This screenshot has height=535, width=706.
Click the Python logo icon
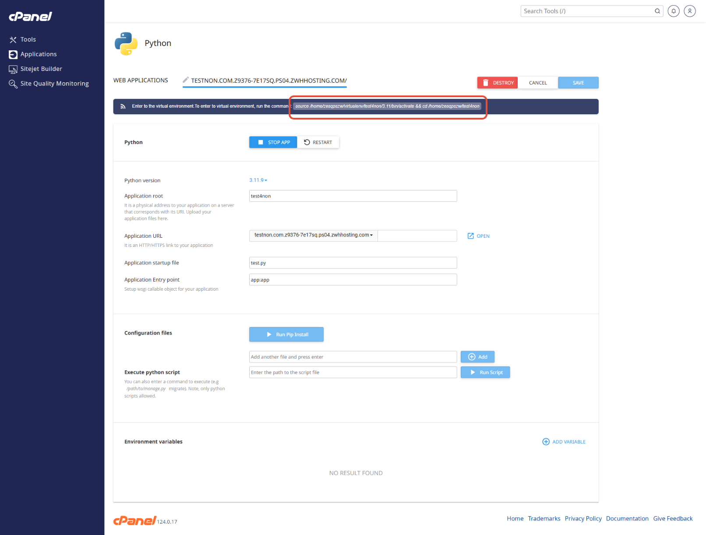tap(126, 43)
